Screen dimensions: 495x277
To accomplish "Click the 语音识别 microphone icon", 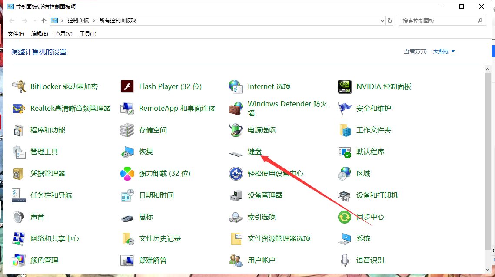I will point(345,261).
